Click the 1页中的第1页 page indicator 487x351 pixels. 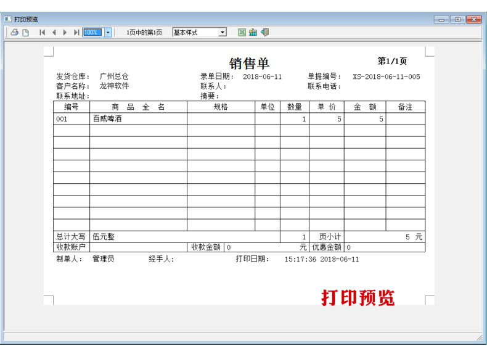click(144, 32)
